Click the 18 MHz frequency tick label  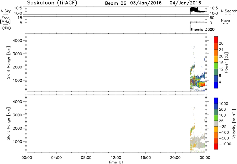(x=20, y=18)
